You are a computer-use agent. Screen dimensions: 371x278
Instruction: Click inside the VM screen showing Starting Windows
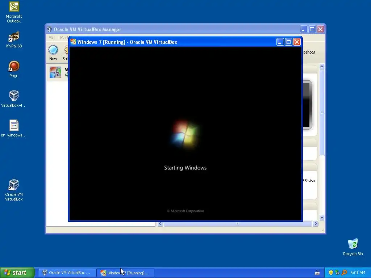pyautogui.click(x=185, y=134)
